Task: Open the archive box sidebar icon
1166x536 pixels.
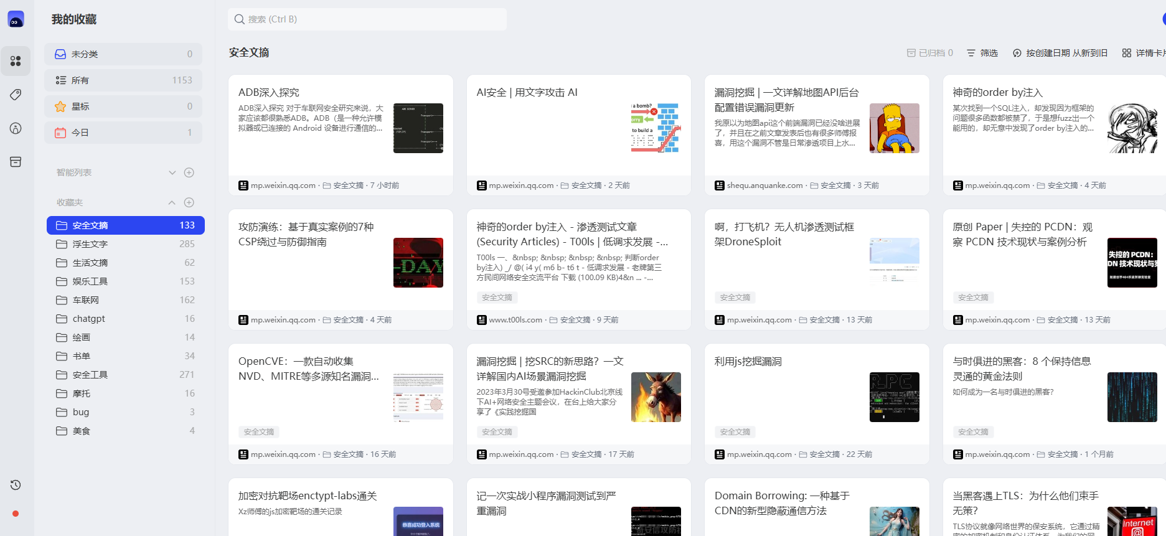Action: [x=16, y=162]
